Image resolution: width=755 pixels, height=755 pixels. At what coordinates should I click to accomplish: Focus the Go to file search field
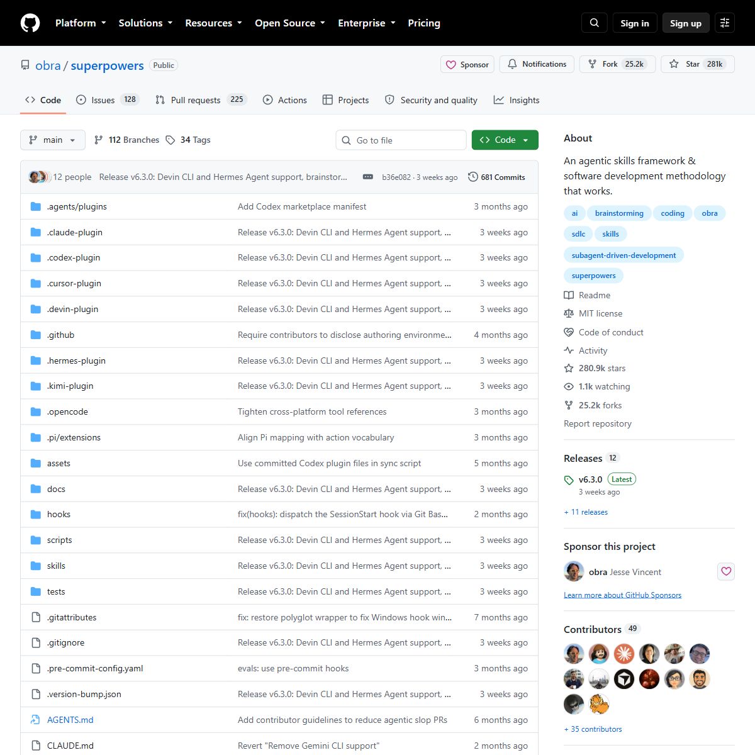[401, 140]
